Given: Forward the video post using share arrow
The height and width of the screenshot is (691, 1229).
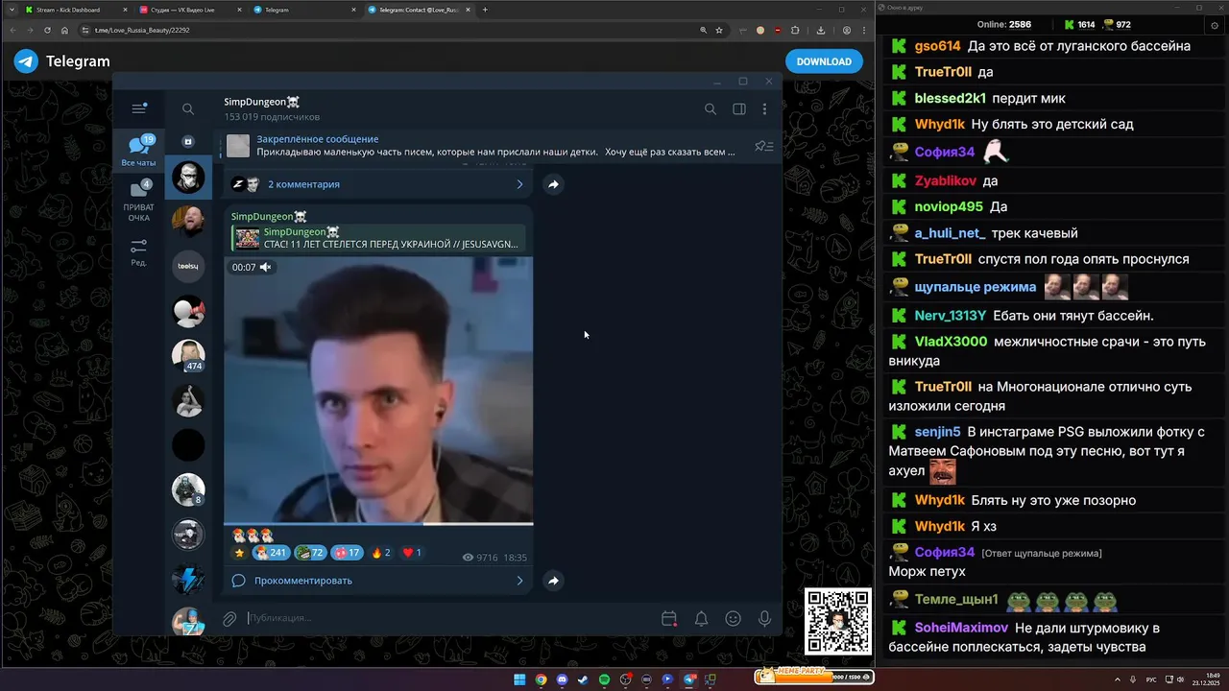Looking at the screenshot, I should [x=553, y=581].
